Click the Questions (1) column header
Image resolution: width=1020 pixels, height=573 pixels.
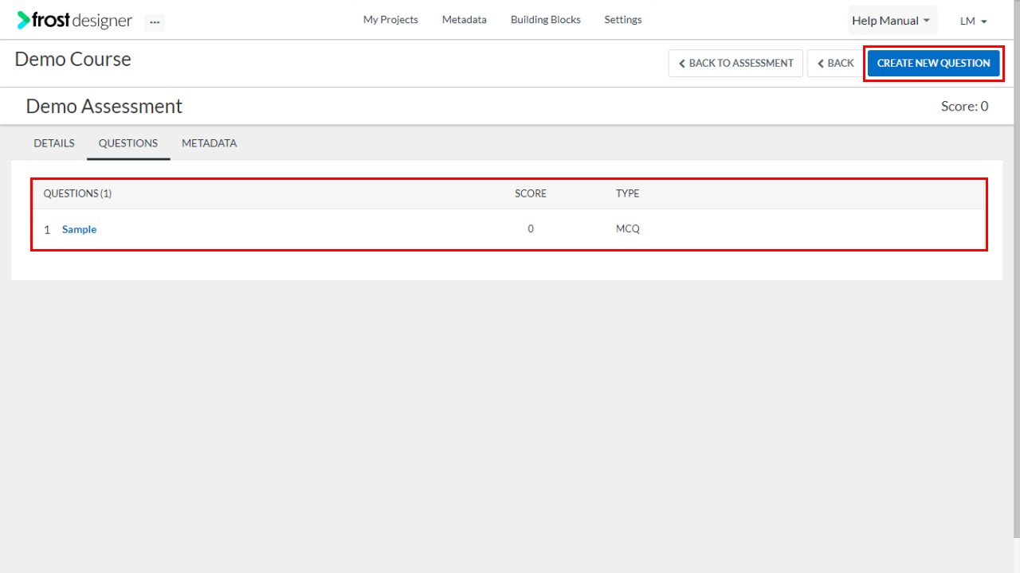coord(77,193)
